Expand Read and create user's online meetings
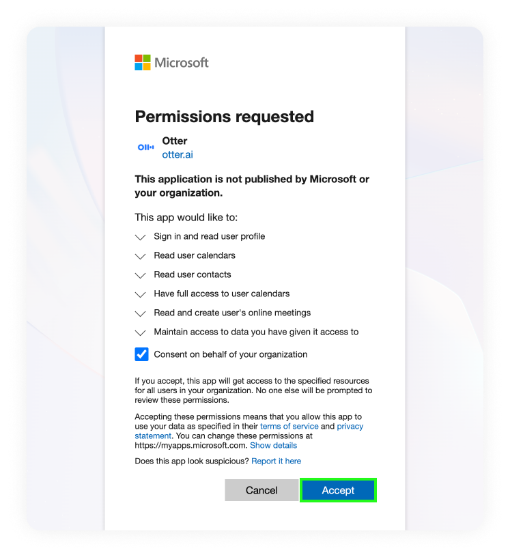The height and width of the screenshot is (557, 510). (141, 313)
